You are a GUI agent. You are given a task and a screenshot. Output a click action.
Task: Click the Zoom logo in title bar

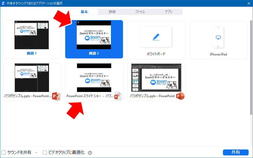(x=3, y=3)
